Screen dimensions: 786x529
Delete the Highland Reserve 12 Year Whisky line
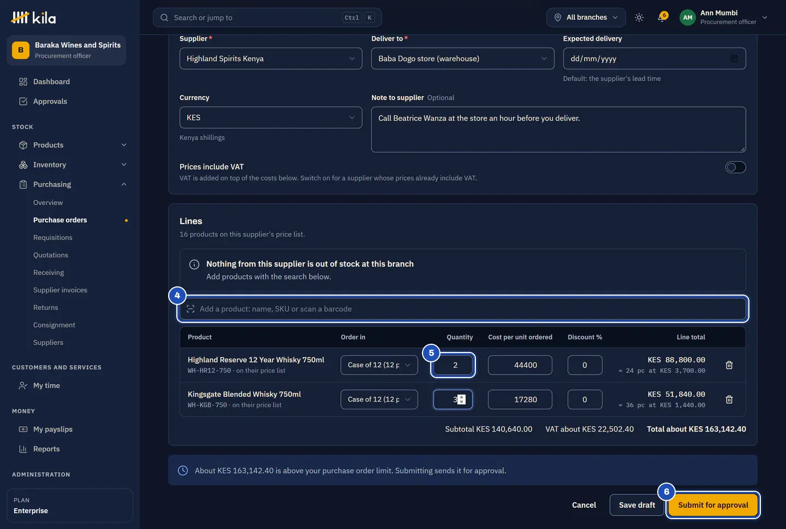(729, 365)
